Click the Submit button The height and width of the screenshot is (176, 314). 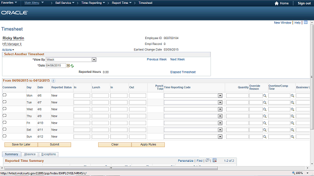tap(54, 145)
